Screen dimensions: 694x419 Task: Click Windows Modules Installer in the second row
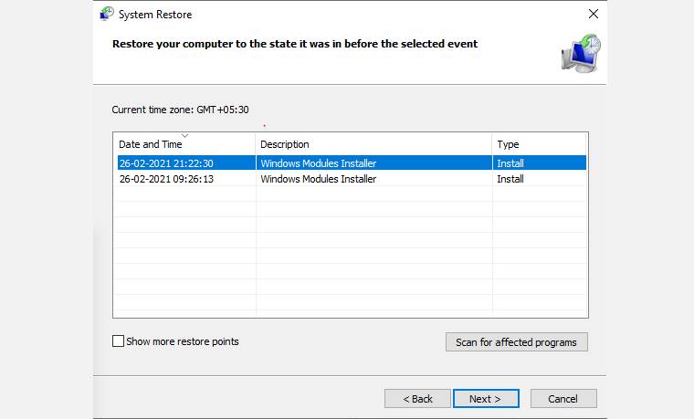point(318,179)
